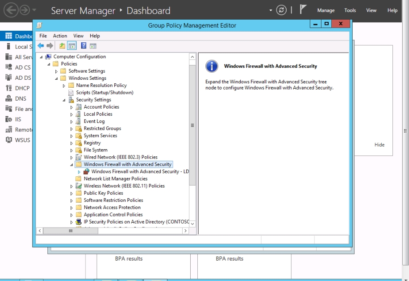Viewport: 409px width, 281px height.
Task: Click the Security Settings lock folder icon
Action: pyautogui.click(x=71, y=100)
